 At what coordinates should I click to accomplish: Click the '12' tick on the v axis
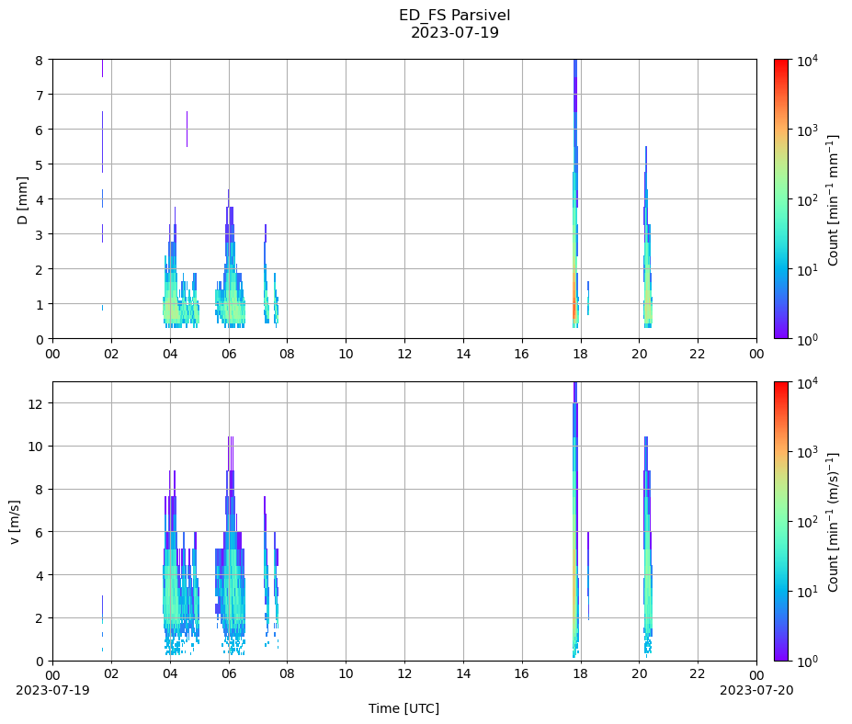pos(36,403)
